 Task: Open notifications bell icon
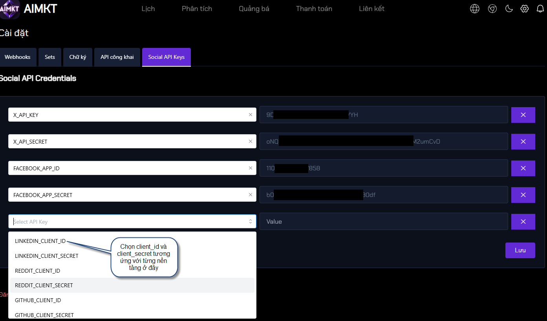[540, 9]
